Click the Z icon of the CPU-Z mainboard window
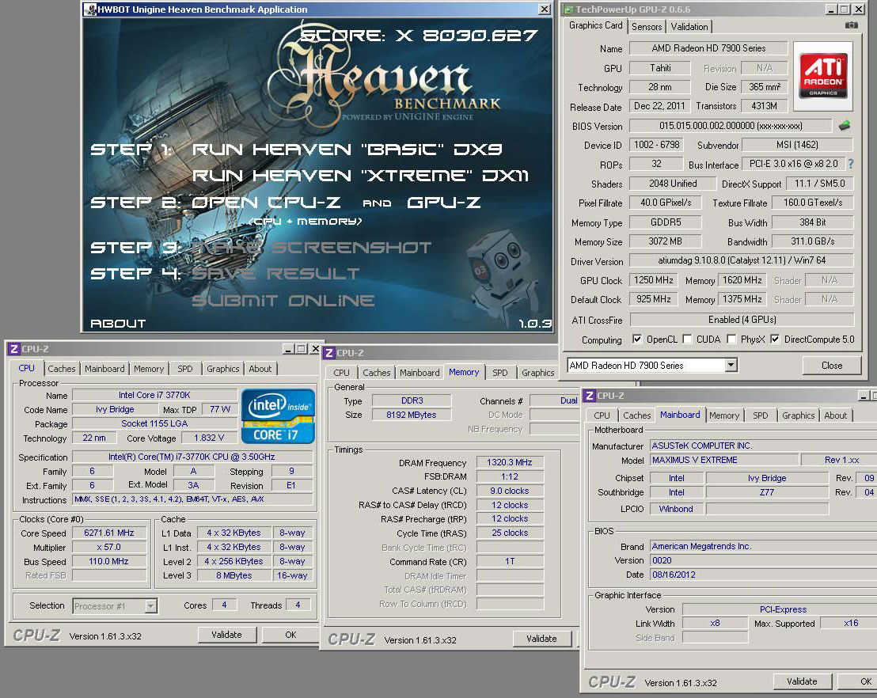The image size is (877, 698). (x=589, y=396)
